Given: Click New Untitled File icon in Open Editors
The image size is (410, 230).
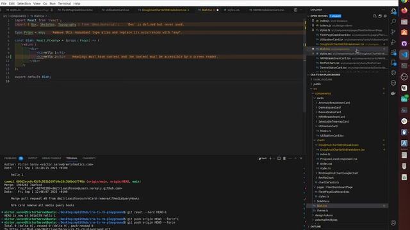Looking at the screenshot, I should coord(375,16).
